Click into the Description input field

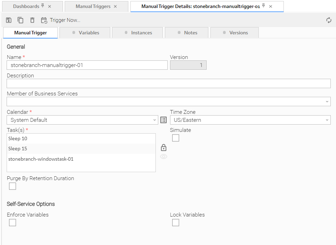coord(168,84)
